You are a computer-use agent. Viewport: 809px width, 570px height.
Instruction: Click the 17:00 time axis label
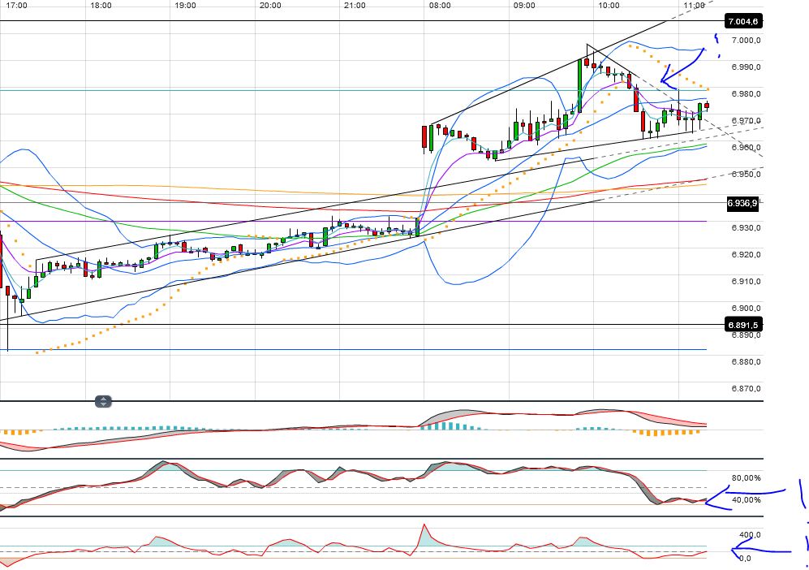16,5
